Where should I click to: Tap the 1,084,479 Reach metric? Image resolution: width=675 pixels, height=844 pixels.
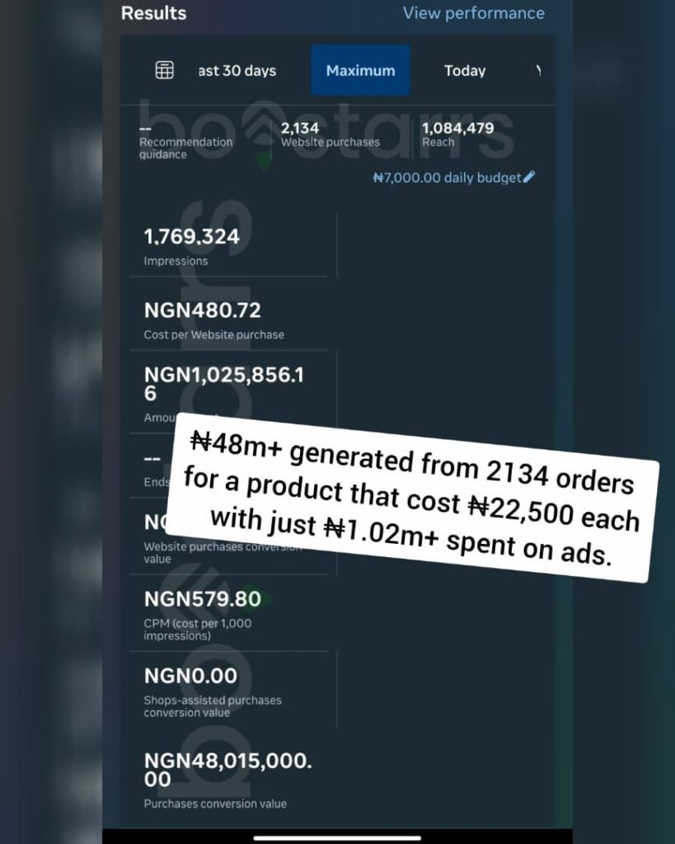click(x=457, y=134)
